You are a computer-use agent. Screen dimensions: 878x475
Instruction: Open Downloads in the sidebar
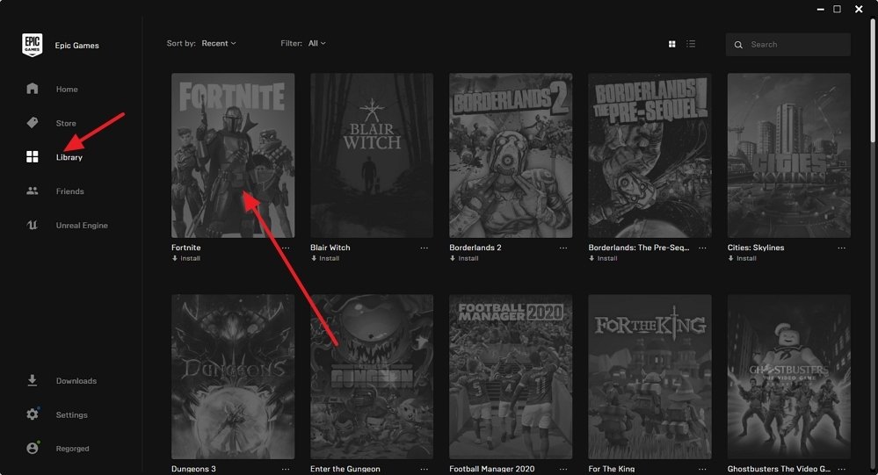point(76,380)
